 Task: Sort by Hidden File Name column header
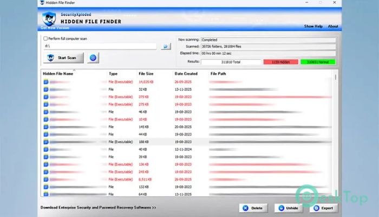58,74
